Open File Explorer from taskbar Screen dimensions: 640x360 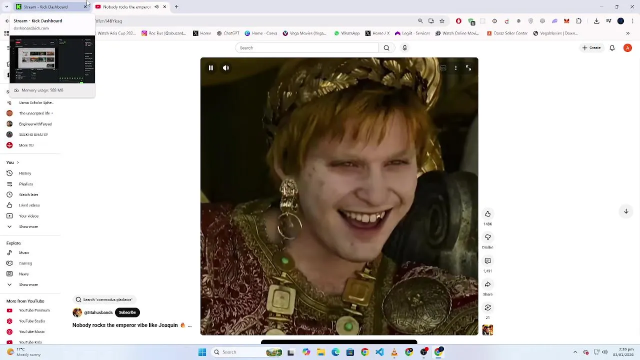(321, 352)
